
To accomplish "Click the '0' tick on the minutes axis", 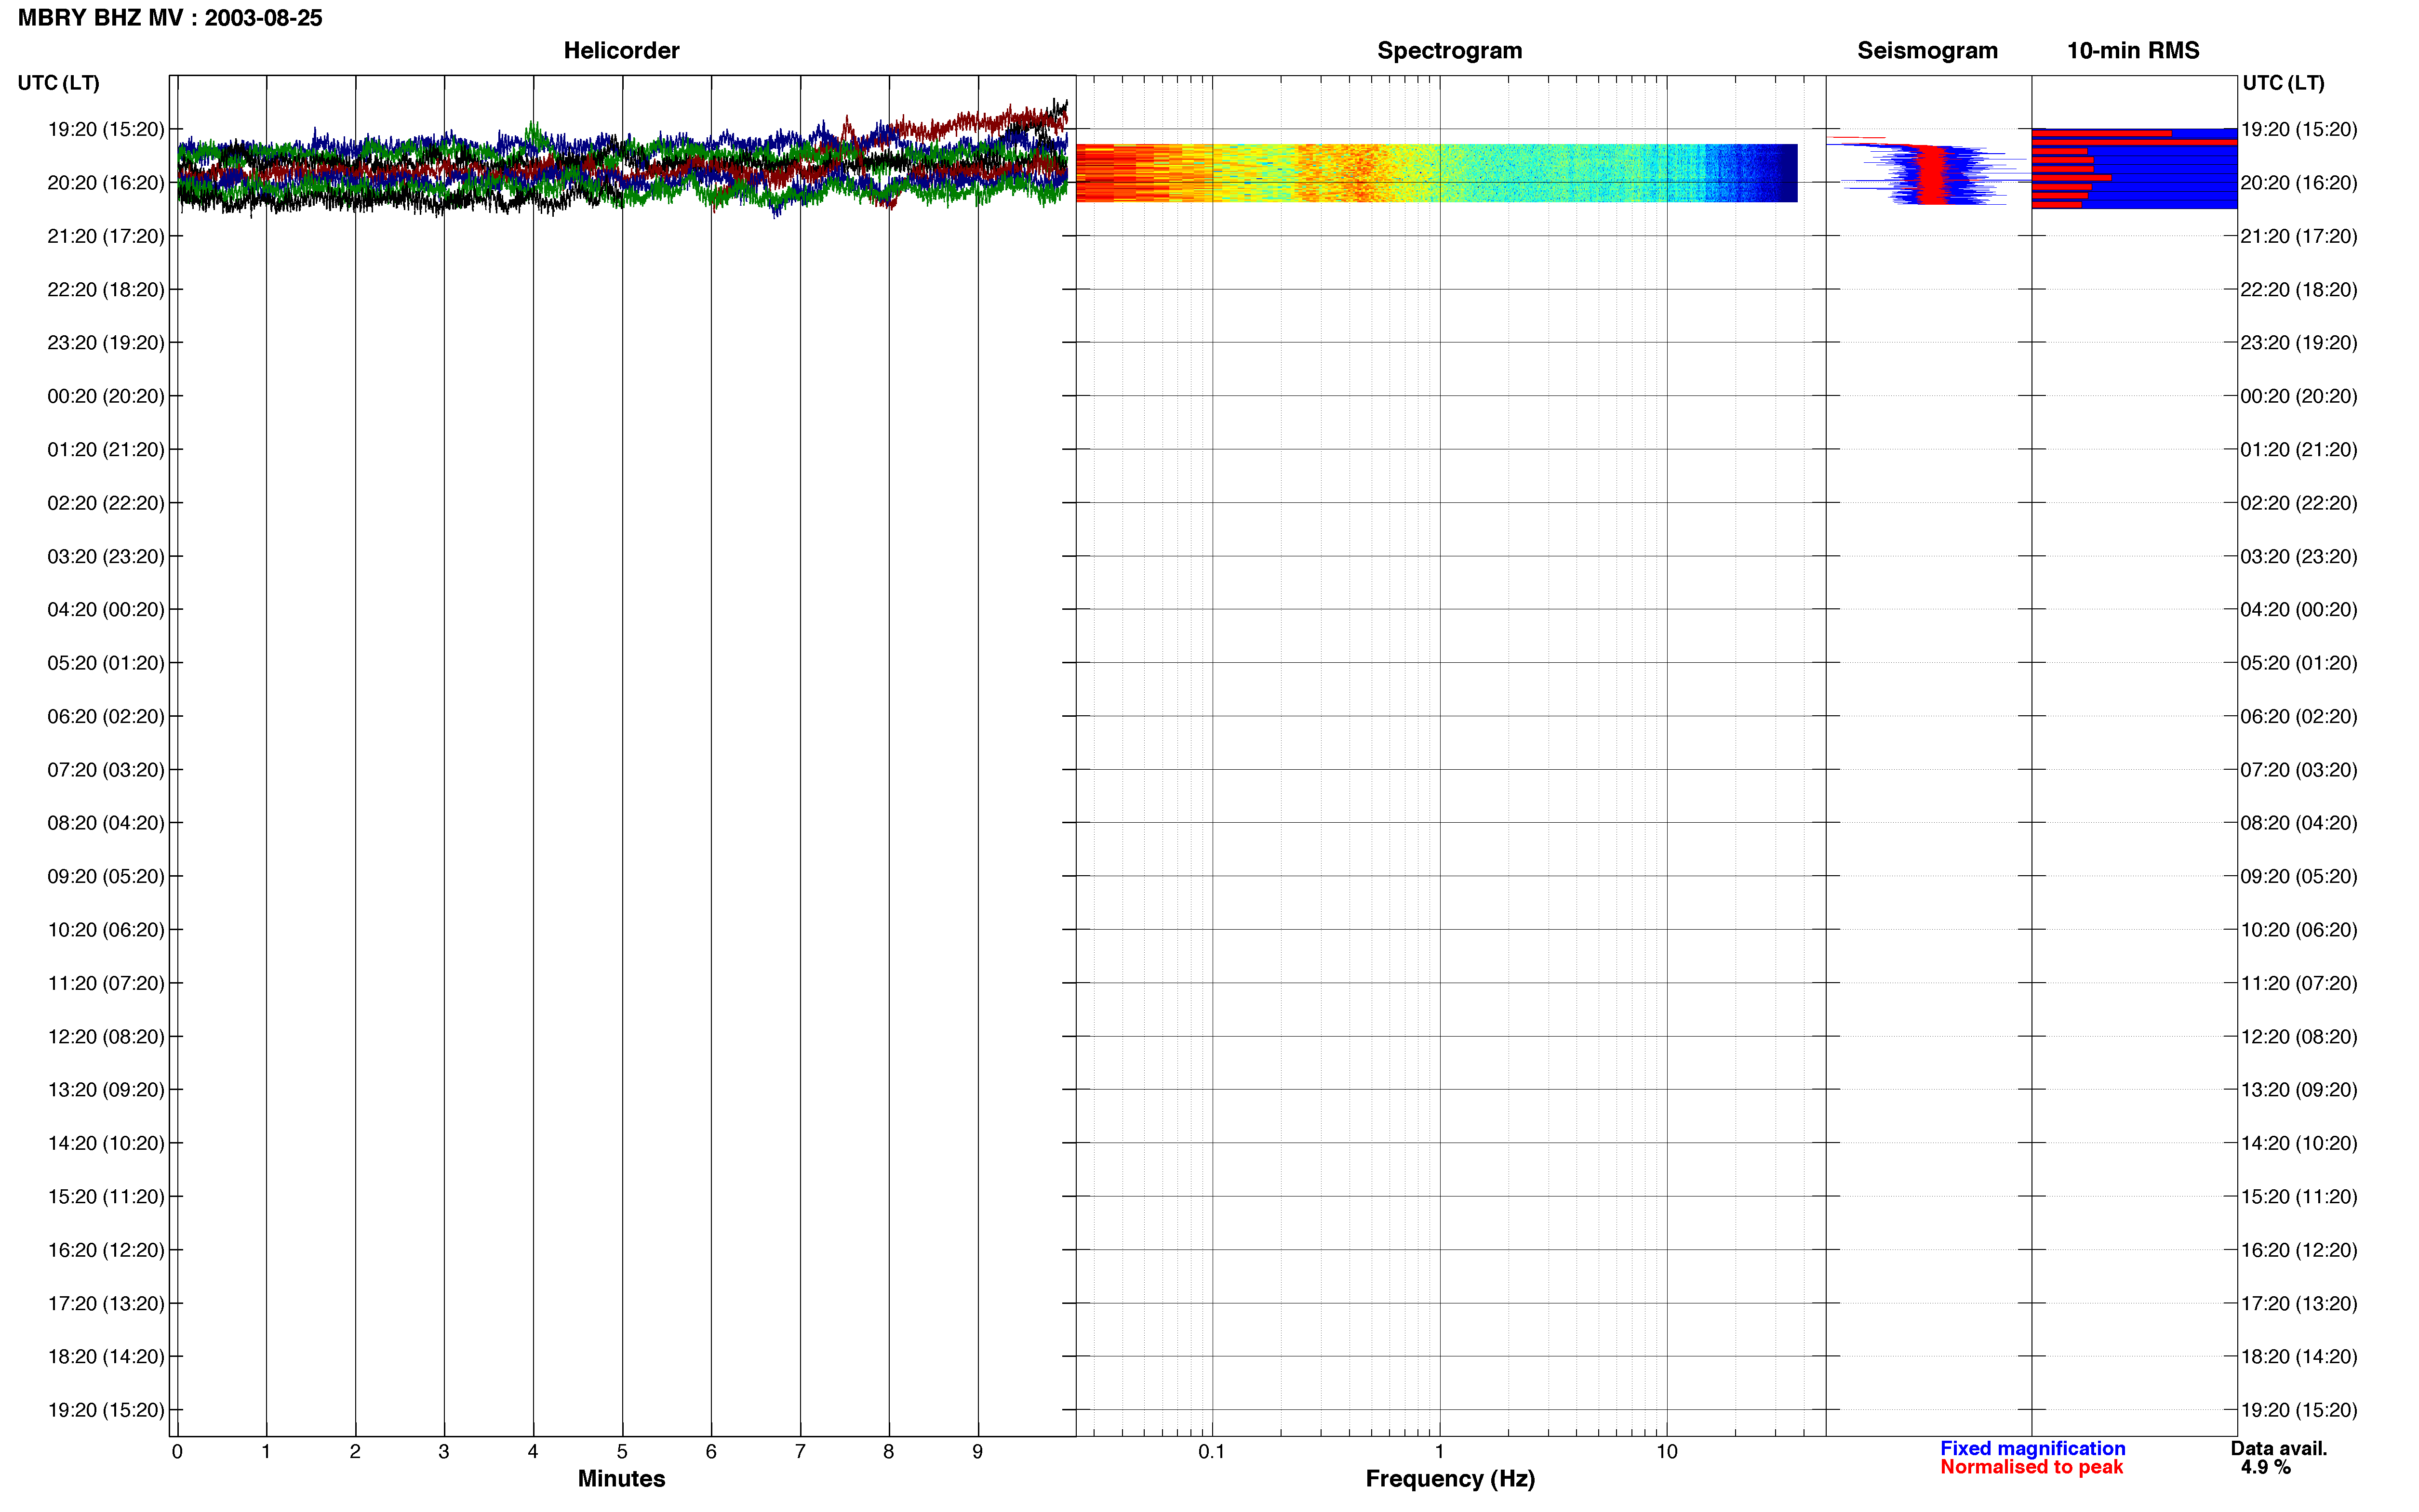I will pos(177,1451).
